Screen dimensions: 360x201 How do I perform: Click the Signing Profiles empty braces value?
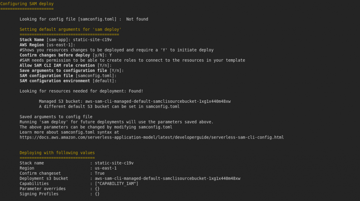(x=97, y=194)
